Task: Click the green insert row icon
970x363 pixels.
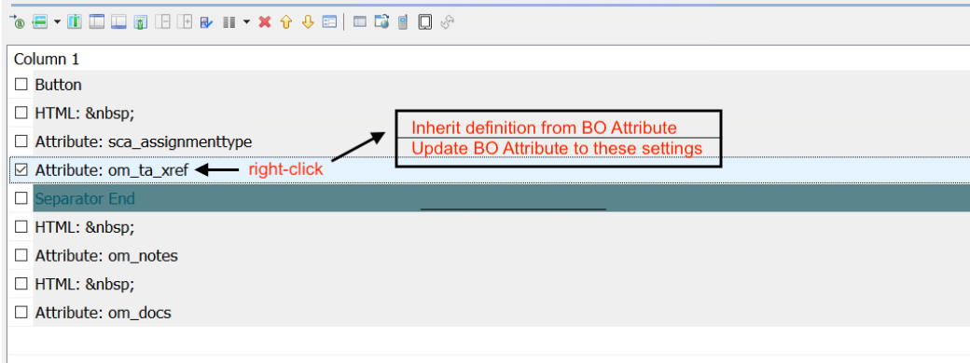Action: [x=40, y=22]
